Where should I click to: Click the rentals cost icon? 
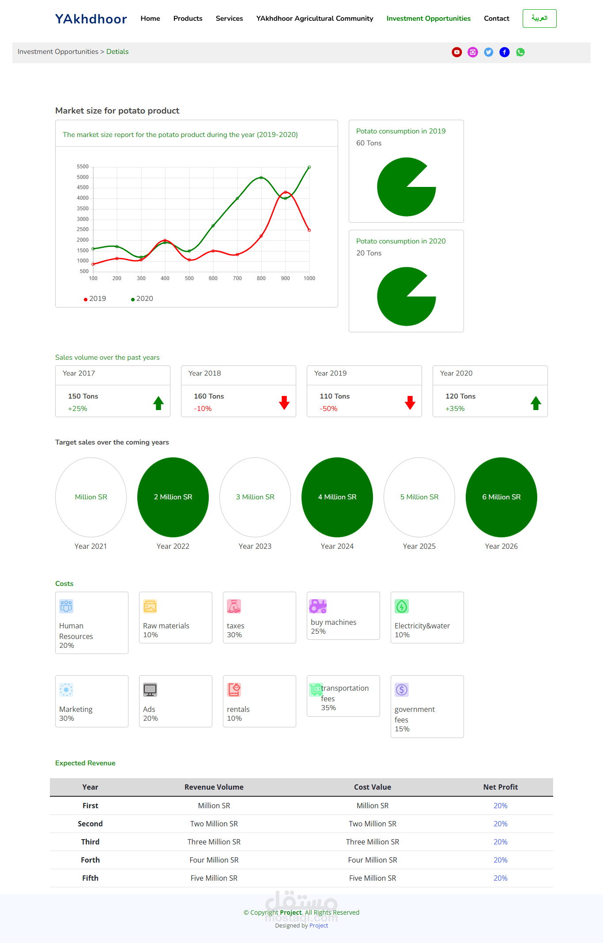234,690
